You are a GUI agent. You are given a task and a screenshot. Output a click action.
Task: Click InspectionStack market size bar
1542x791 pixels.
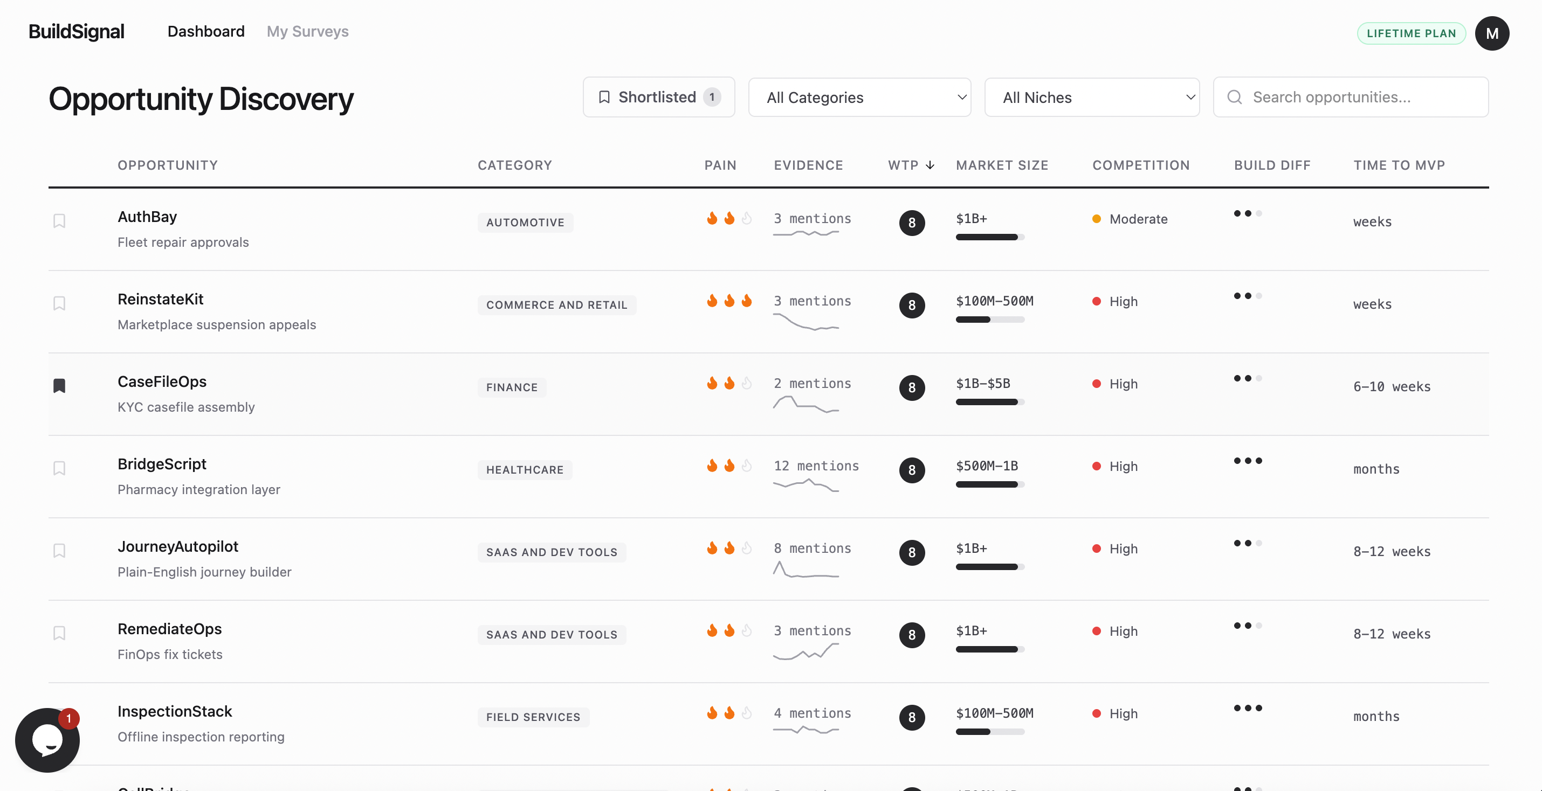(x=990, y=732)
